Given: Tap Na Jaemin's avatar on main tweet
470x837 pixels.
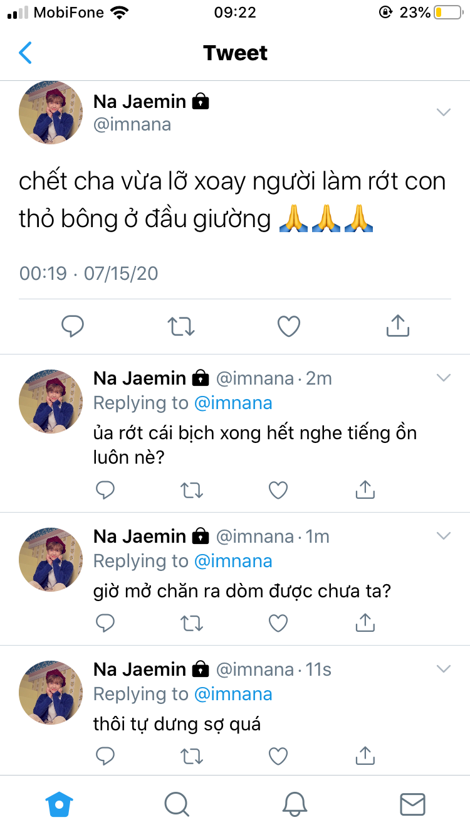Looking at the screenshot, I should 51,112.
